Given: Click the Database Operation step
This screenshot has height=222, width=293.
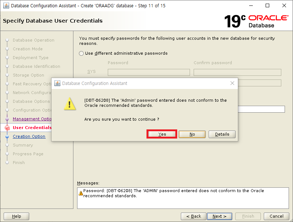Looking at the screenshot, I should point(34,40).
